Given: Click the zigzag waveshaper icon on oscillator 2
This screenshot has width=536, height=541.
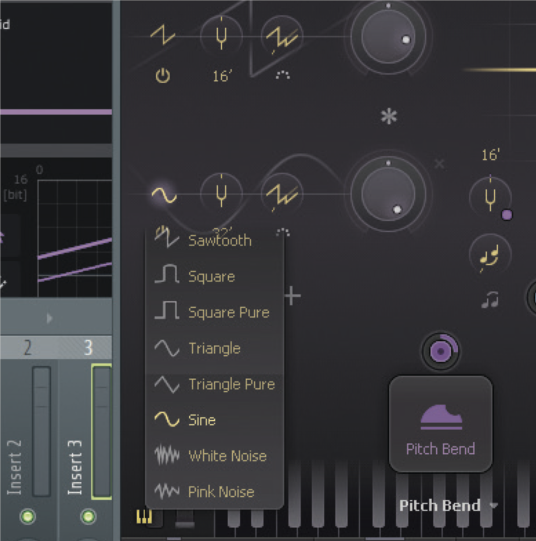Looking at the screenshot, I should (x=281, y=194).
